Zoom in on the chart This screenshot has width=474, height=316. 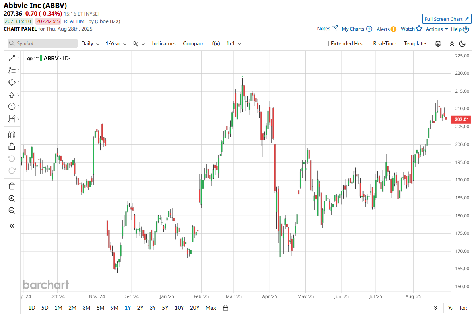coord(12,199)
